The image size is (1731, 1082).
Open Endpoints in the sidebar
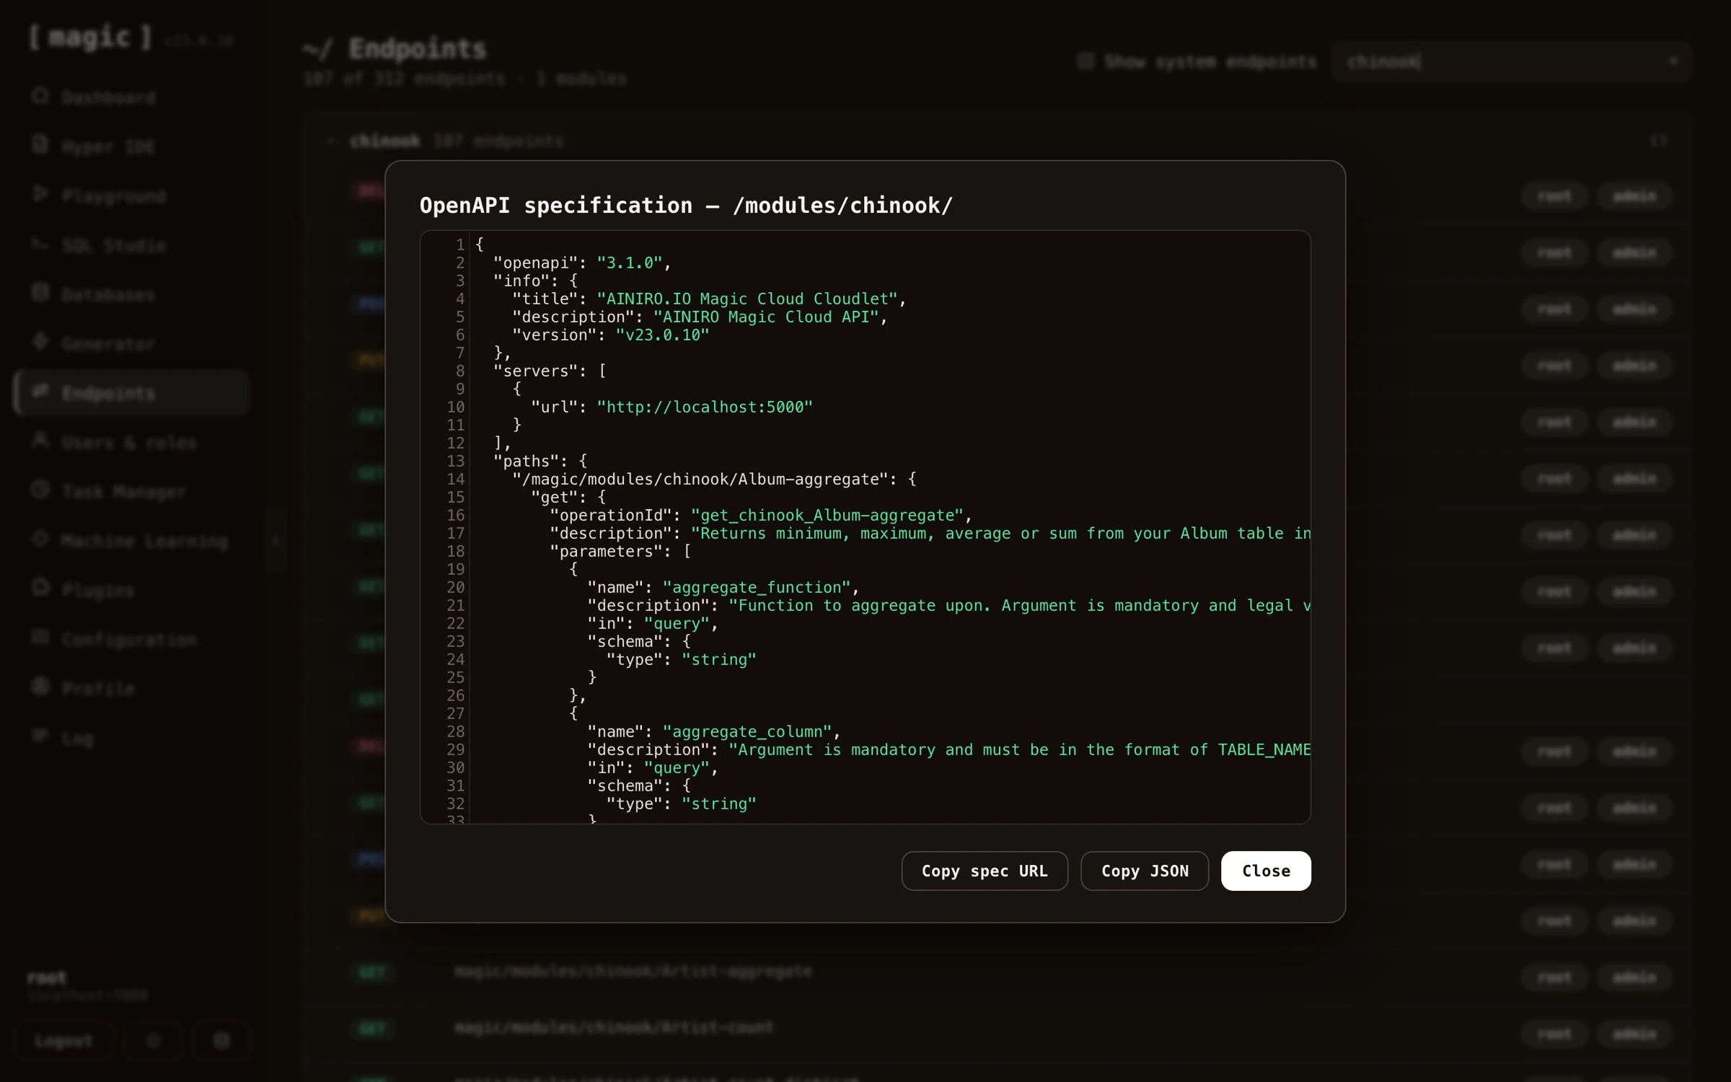point(132,393)
